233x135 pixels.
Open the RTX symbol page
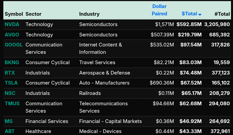click(10, 73)
